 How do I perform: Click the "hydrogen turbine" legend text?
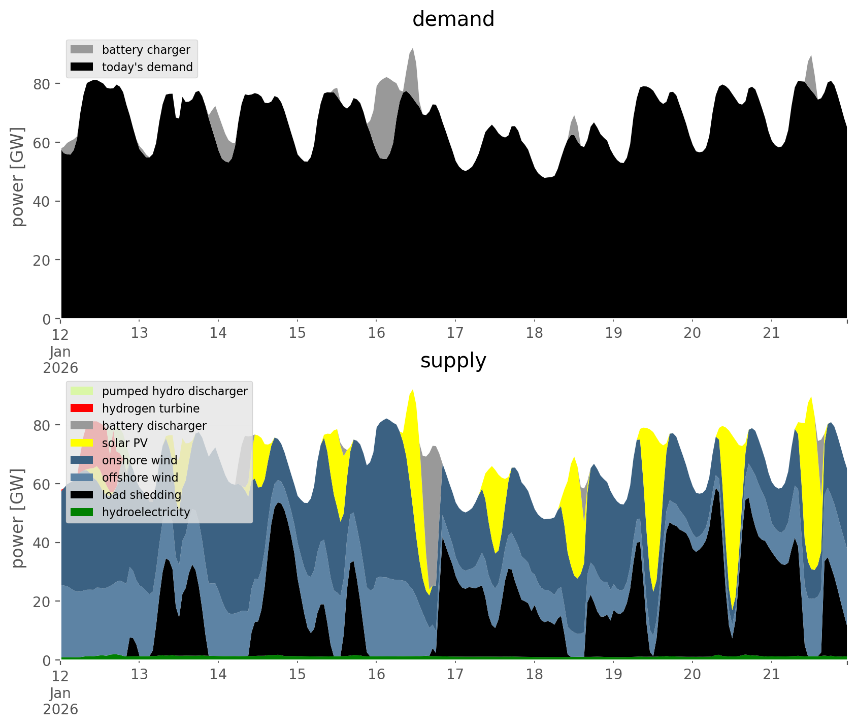(x=150, y=408)
